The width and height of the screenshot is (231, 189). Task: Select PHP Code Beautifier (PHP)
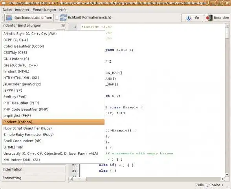[x=53, y=109]
